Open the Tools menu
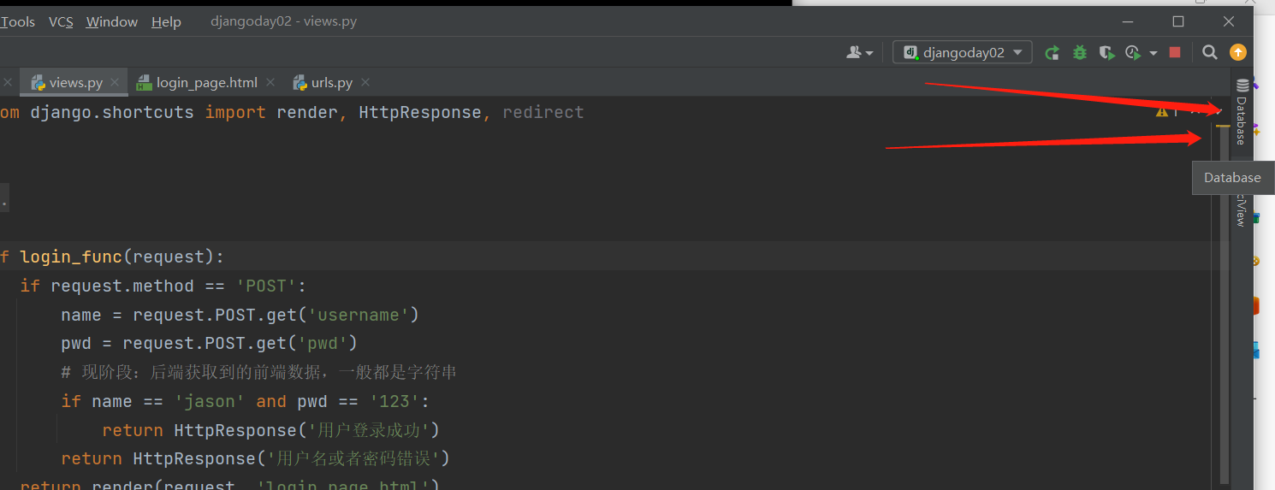Viewport: 1275px width, 490px height. tap(17, 22)
